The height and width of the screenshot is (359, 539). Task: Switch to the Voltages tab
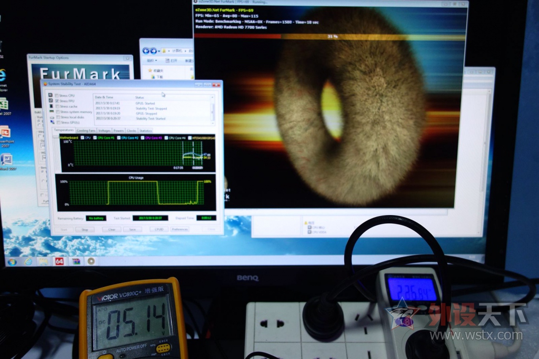104,131
